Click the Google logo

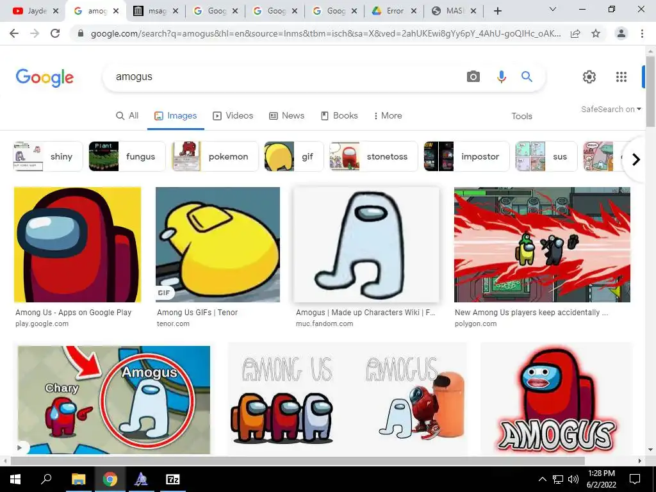click(45, 78)
